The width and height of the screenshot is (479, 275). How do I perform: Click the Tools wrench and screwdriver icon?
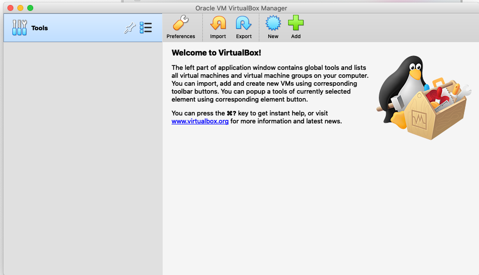tap(19, 28)
